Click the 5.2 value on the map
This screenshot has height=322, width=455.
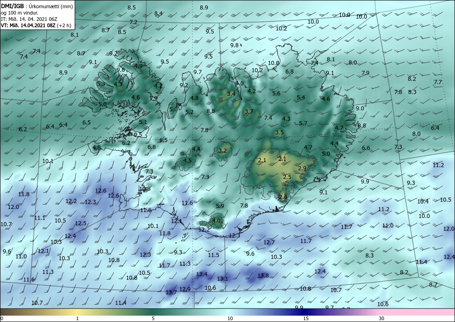tap(189, 112)
